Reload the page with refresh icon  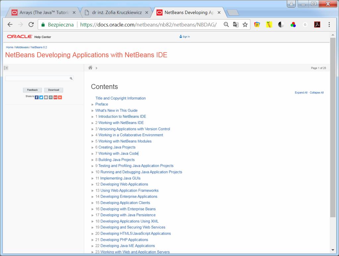pyautogui.click(x=31, y=24)
